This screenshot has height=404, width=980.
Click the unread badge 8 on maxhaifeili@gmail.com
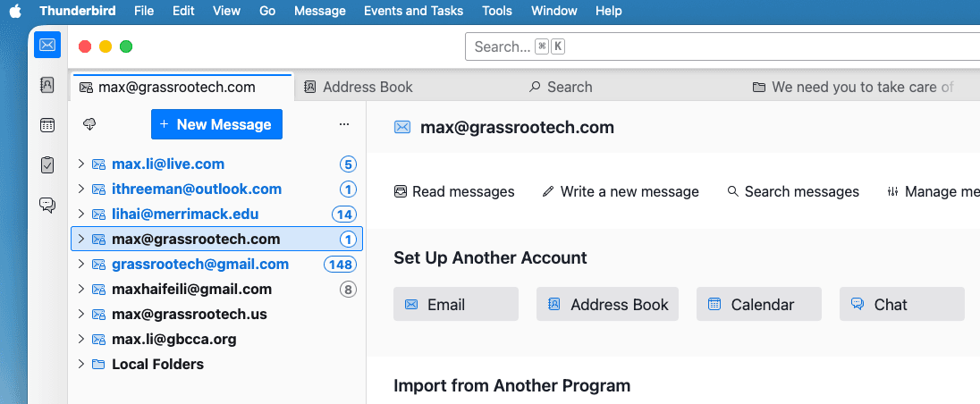coord(348,289)
